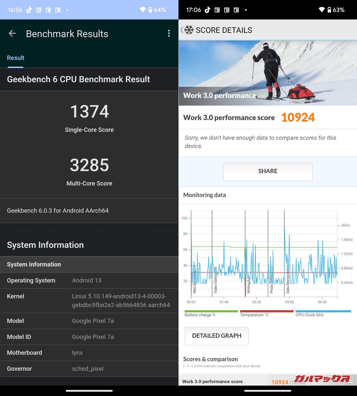Screen dimensions: 357x396
Task: Tap the Work 3.0 performance banner image
Action: coord(268,73)
